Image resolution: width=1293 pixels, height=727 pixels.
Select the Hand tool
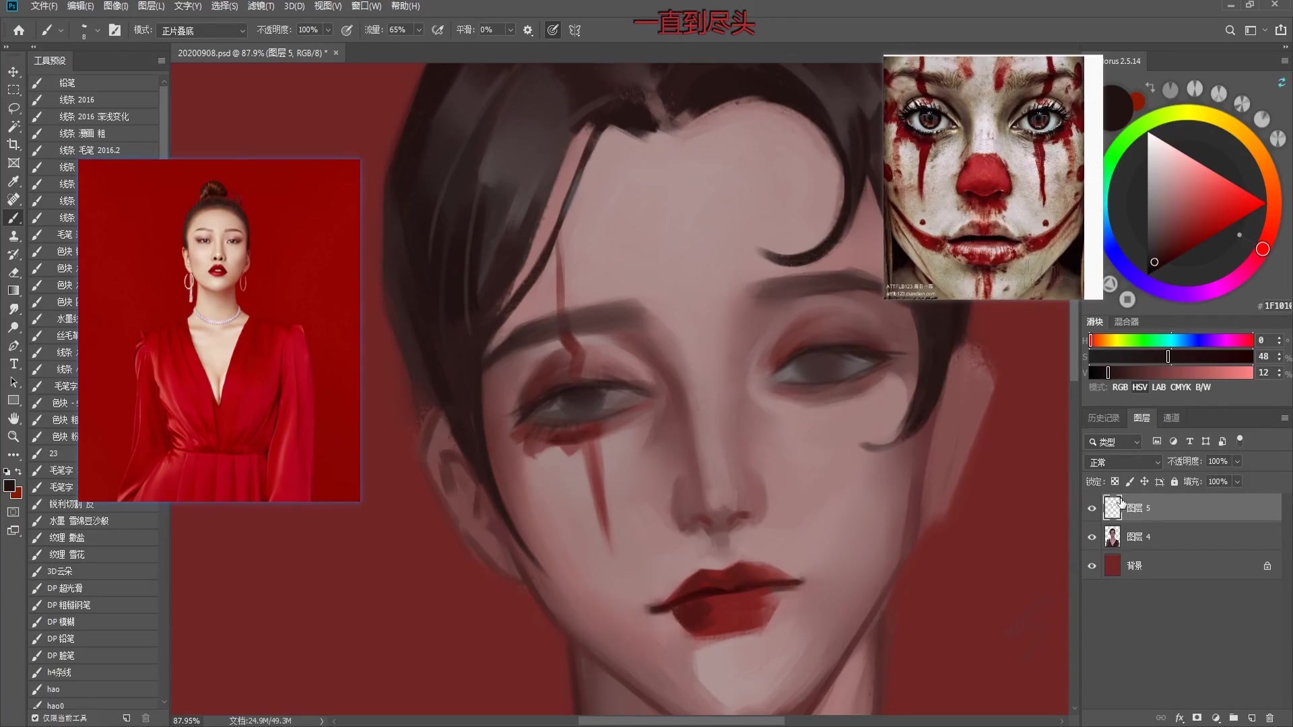[x=13, y=418]
